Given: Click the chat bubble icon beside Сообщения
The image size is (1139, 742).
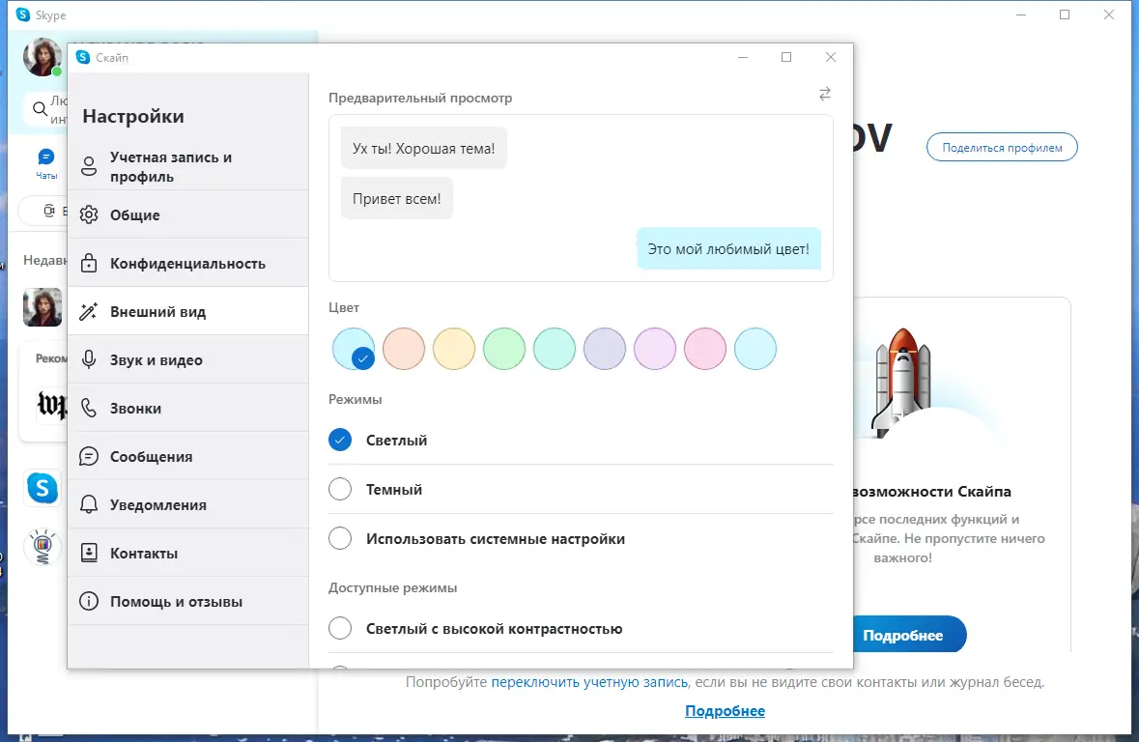Looking at the screenshot, I should pos(89,456).
